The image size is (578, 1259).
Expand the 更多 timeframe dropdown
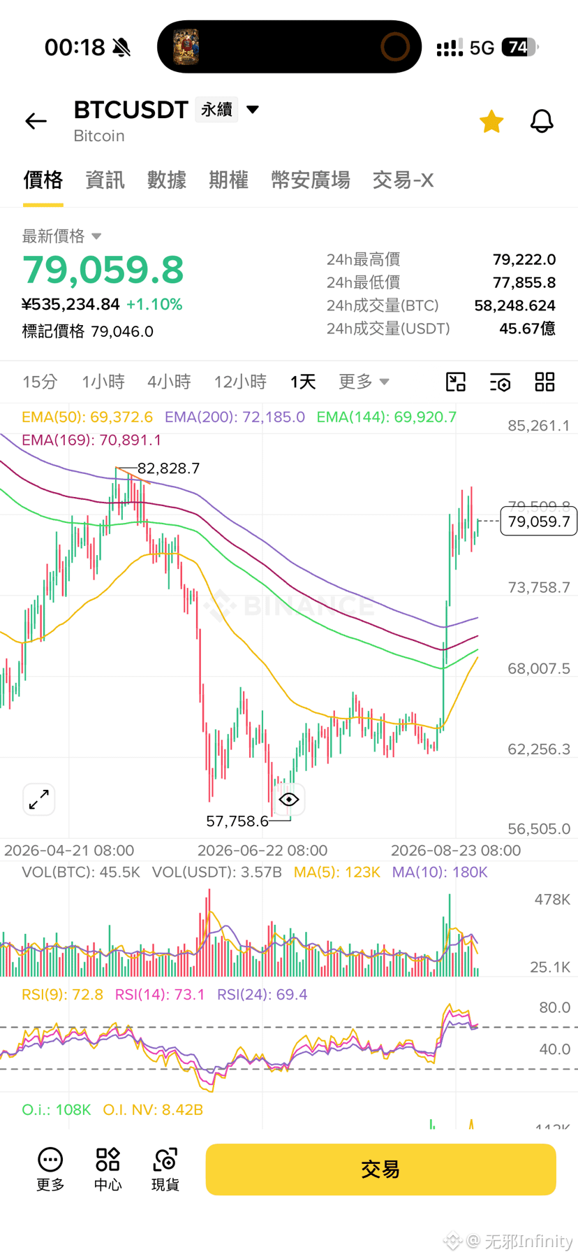pos(364,382)
